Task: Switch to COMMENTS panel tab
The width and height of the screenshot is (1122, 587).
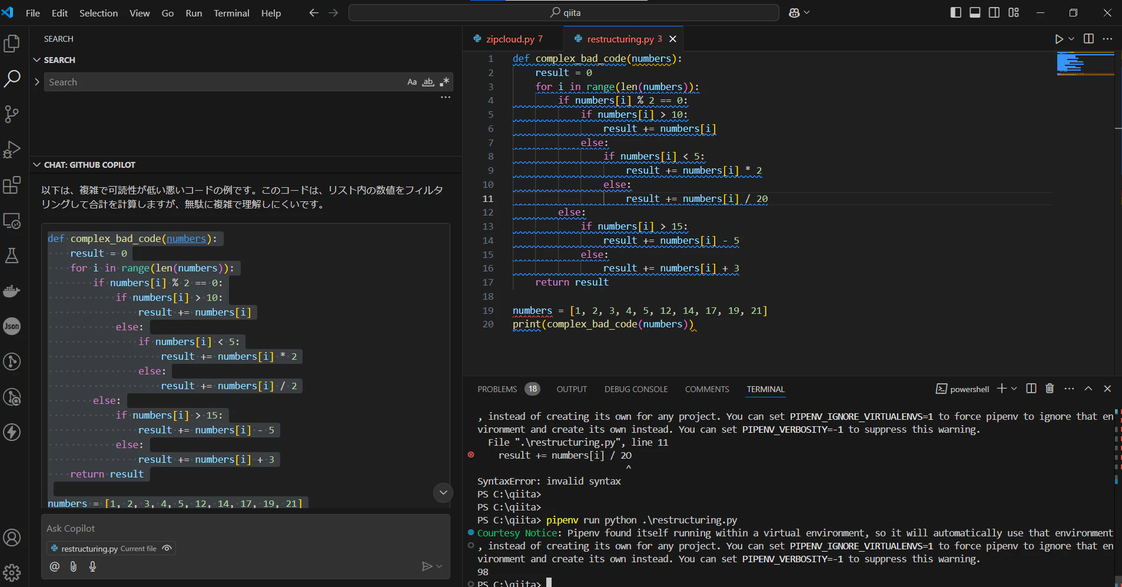Action: click(707, 389)
